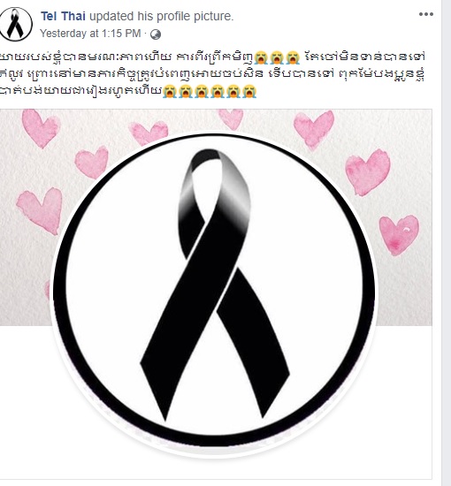Image resolution: width=451 pixels, height=486 pixels.
Task: Click the globe public privacy icon
Action: 156,34
